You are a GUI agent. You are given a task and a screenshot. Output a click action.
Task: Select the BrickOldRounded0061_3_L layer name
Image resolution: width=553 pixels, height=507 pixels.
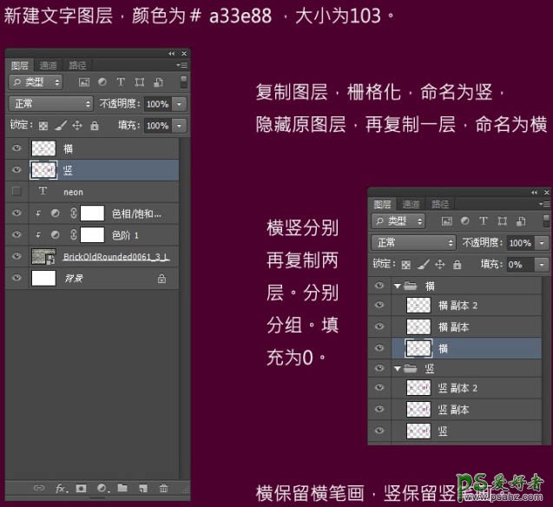115,257
